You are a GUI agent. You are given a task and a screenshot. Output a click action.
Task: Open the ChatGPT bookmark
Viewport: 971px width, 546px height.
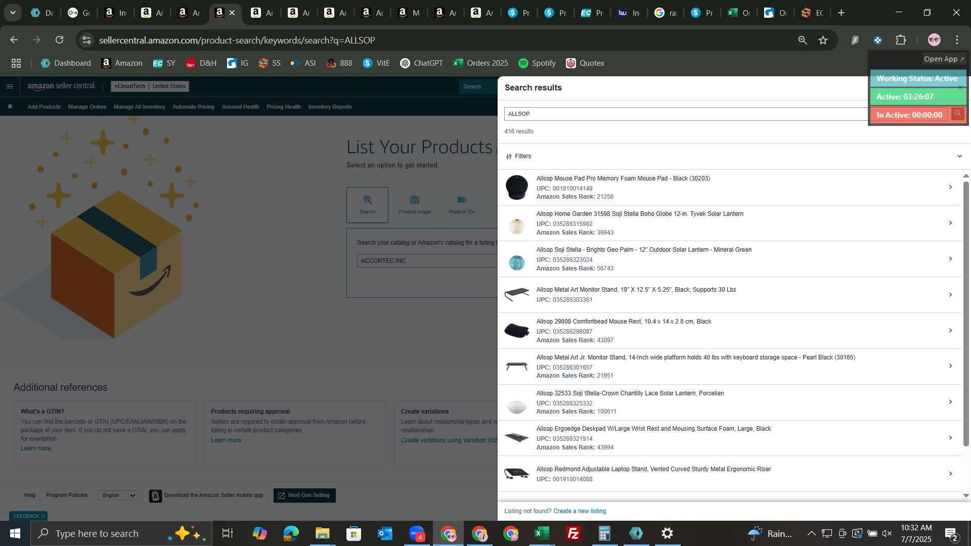click(421, 63)
